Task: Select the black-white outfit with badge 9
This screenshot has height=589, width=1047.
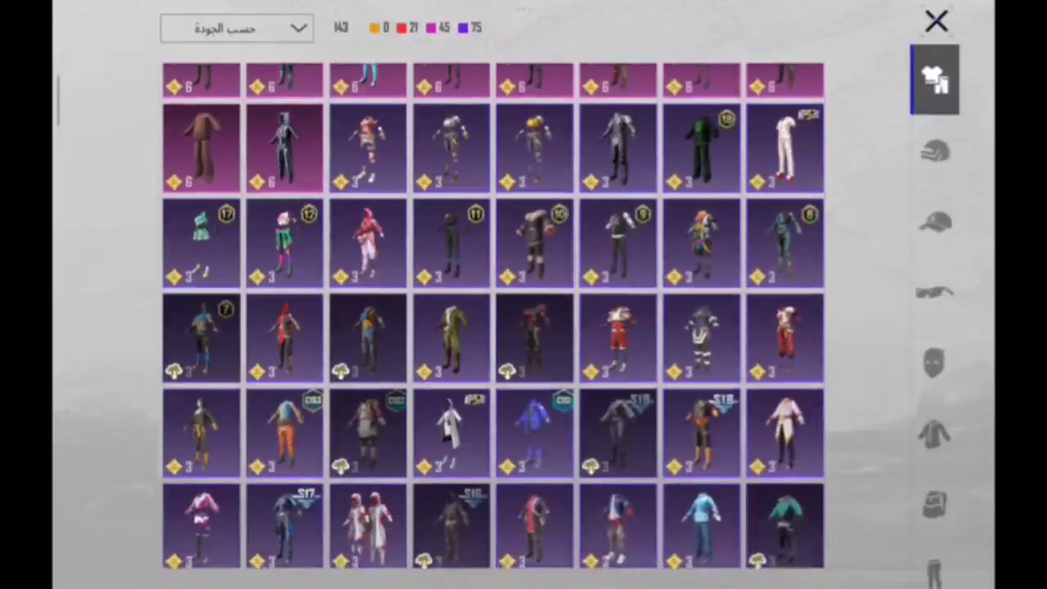Action: [x=618, y=243]
